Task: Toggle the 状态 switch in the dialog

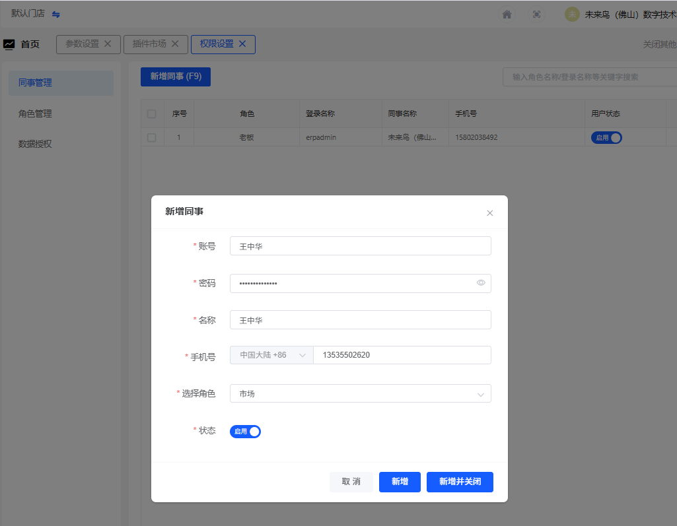Action: click(x=245, y=432)
